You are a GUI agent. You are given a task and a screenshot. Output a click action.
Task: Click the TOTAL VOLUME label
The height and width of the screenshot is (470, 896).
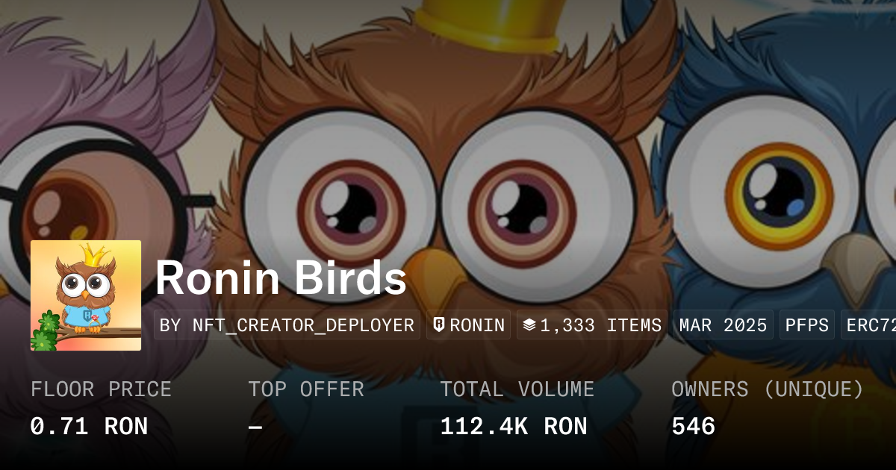tap(517, 389)
